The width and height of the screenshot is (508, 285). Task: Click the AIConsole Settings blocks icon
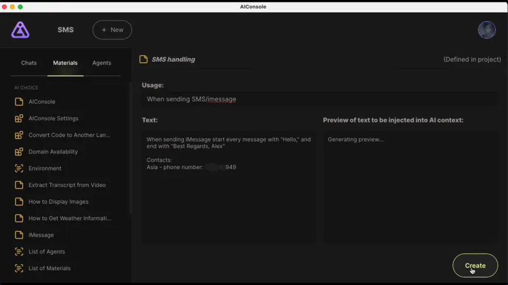pos(19,119)
